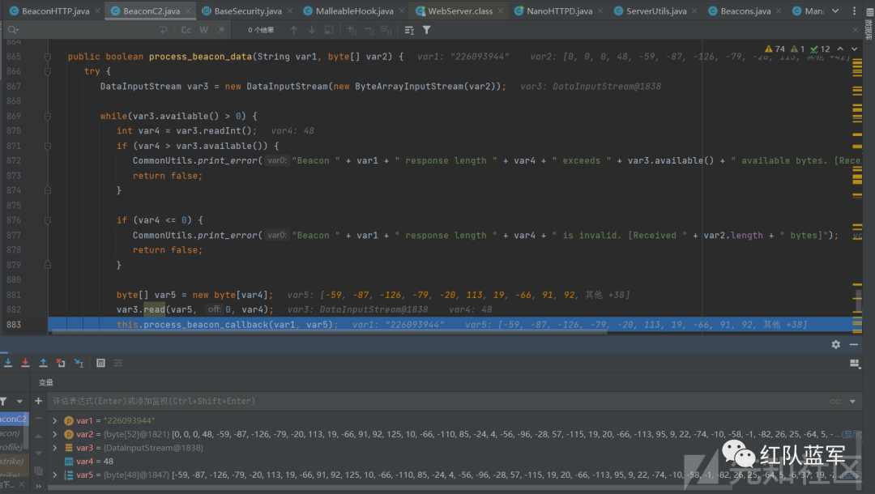Viewport: 875px width, 494px height.
Task: Collapse the while loop fold at line 869
Action: (x=48, y=116)
